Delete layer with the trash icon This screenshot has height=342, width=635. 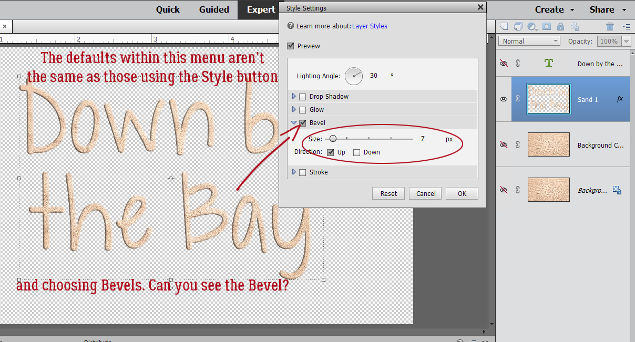pos(610,26)
